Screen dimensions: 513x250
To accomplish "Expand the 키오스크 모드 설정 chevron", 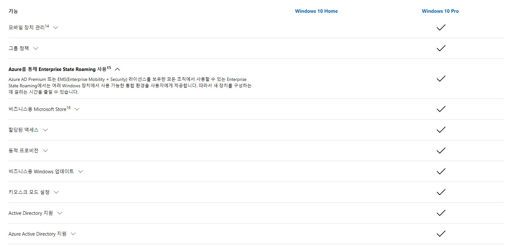I will (56, 192).
